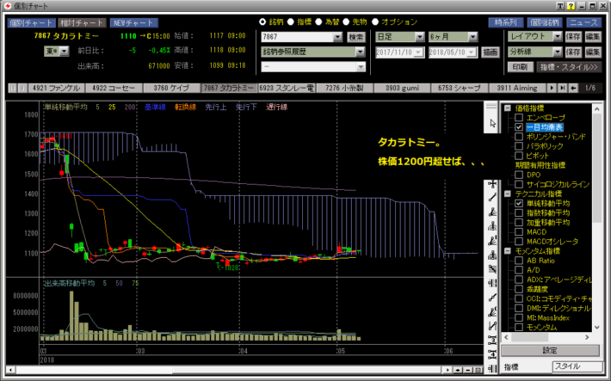The image size is (611, 381).
Task: Click the T icon in title bar
Action: click(560, 6)
